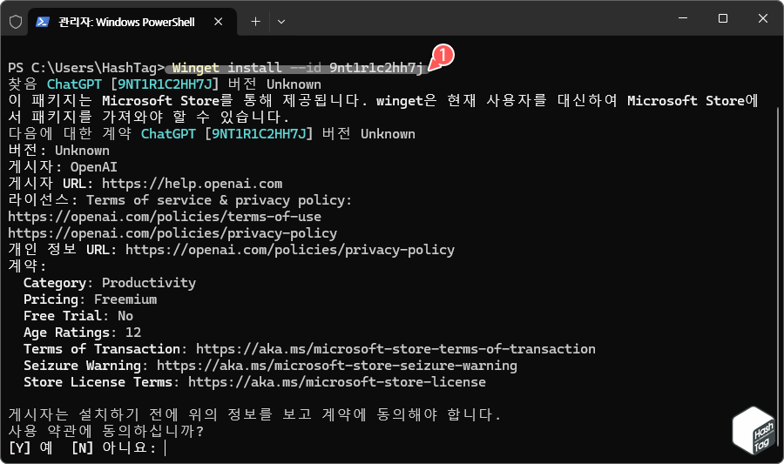Click the microsoft-store-license link
The width and height of the screenshot is (784, 464).
tap(337, 381)
